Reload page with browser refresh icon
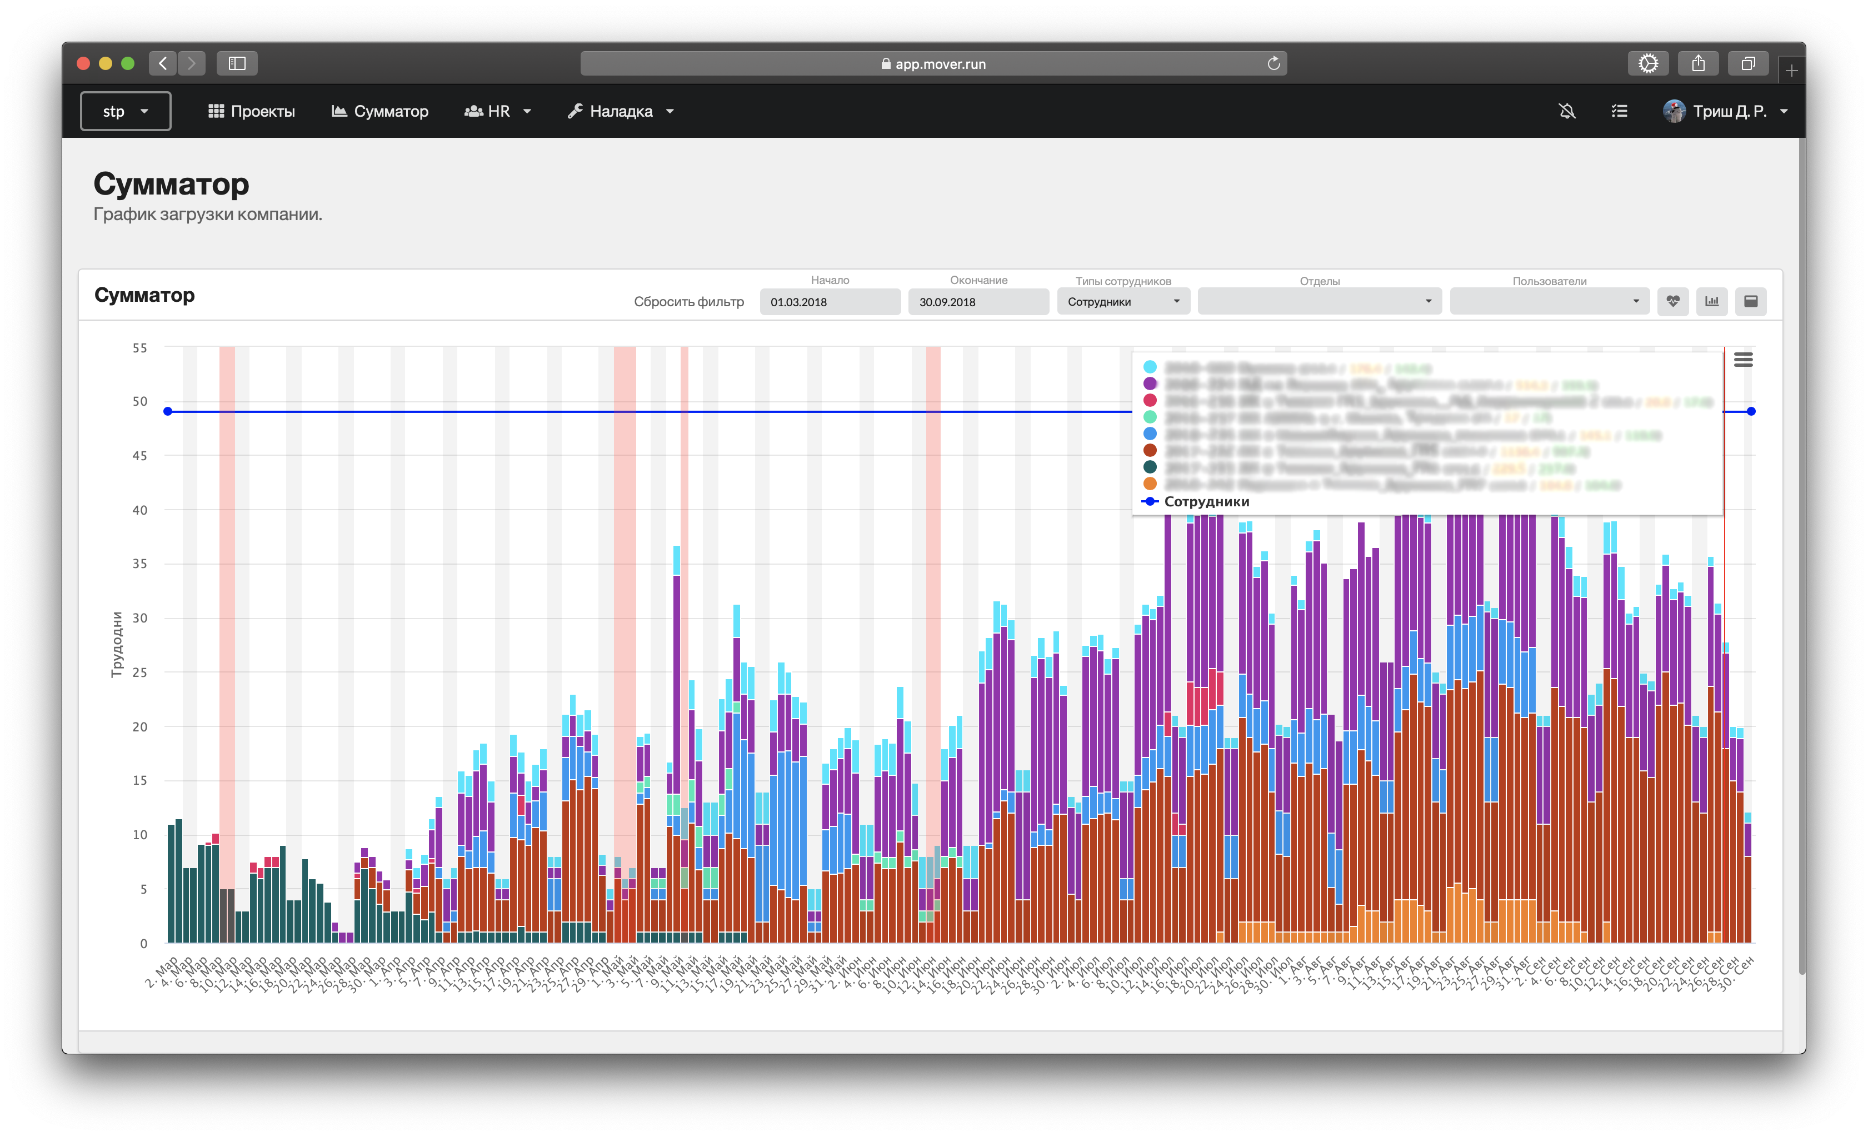 (x=1273, y=64)
